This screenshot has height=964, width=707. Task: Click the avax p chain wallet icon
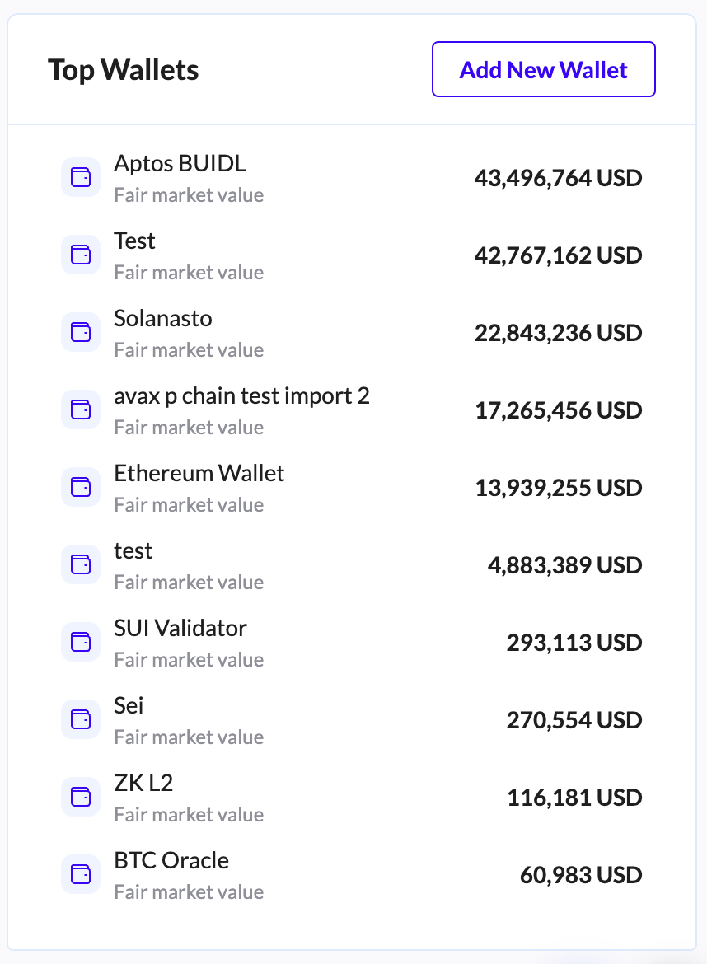coord(81,410)
